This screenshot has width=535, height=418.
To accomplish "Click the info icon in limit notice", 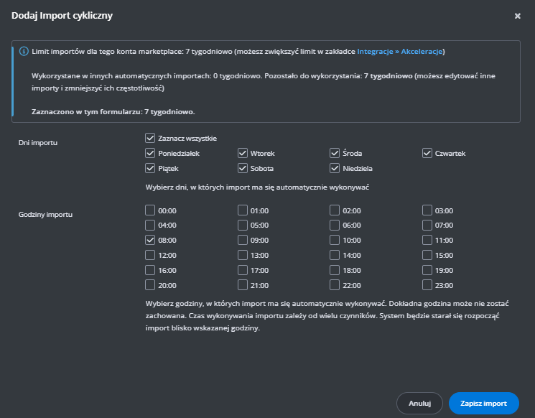I will (24, 52).
